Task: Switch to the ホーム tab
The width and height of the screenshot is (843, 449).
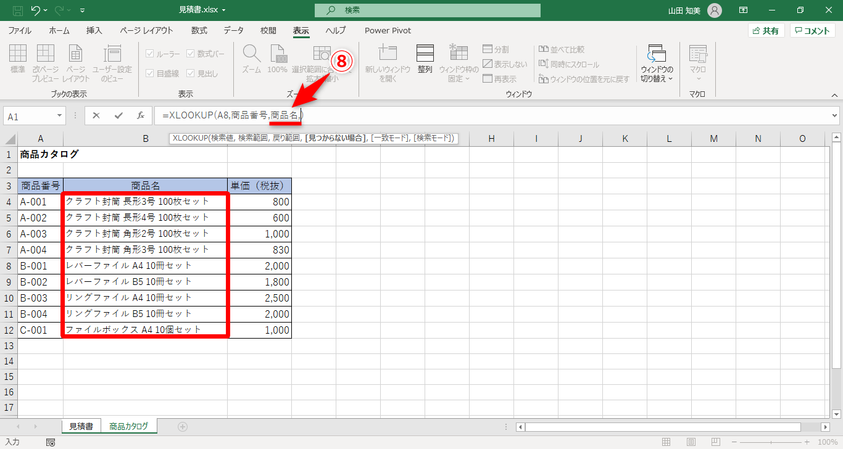Action: pyautogui.click(x=59, y=30)
